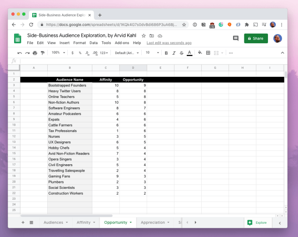This screenshot has width=298, height=237.
Task: Click the green Share button
Action: tap(256, 39)
